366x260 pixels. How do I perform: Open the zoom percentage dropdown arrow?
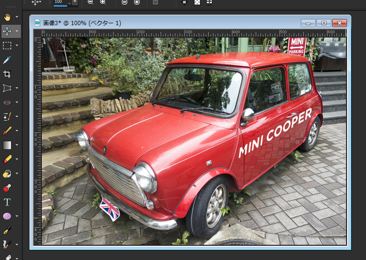point(75,2)
